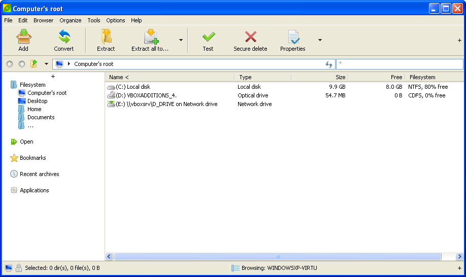Viewport: 466px width, 277px height.
Task: Open the navigation history dropdown arrow
Action: coord(46,64)
